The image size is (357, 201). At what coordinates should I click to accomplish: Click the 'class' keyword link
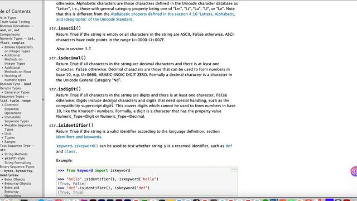pyautogui.click(x=70, y=151)
